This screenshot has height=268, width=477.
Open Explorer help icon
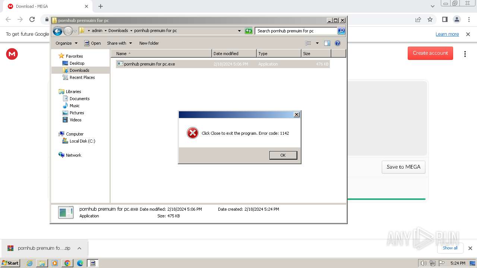pos(338,43)
